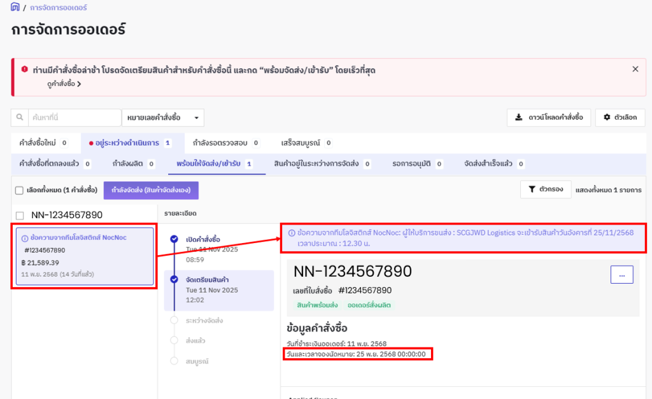The height and width of the screenshot is (399, 652).
Task: Click the การจัดการออเดอร์ breadcrumb link
Action: [58, 8]
